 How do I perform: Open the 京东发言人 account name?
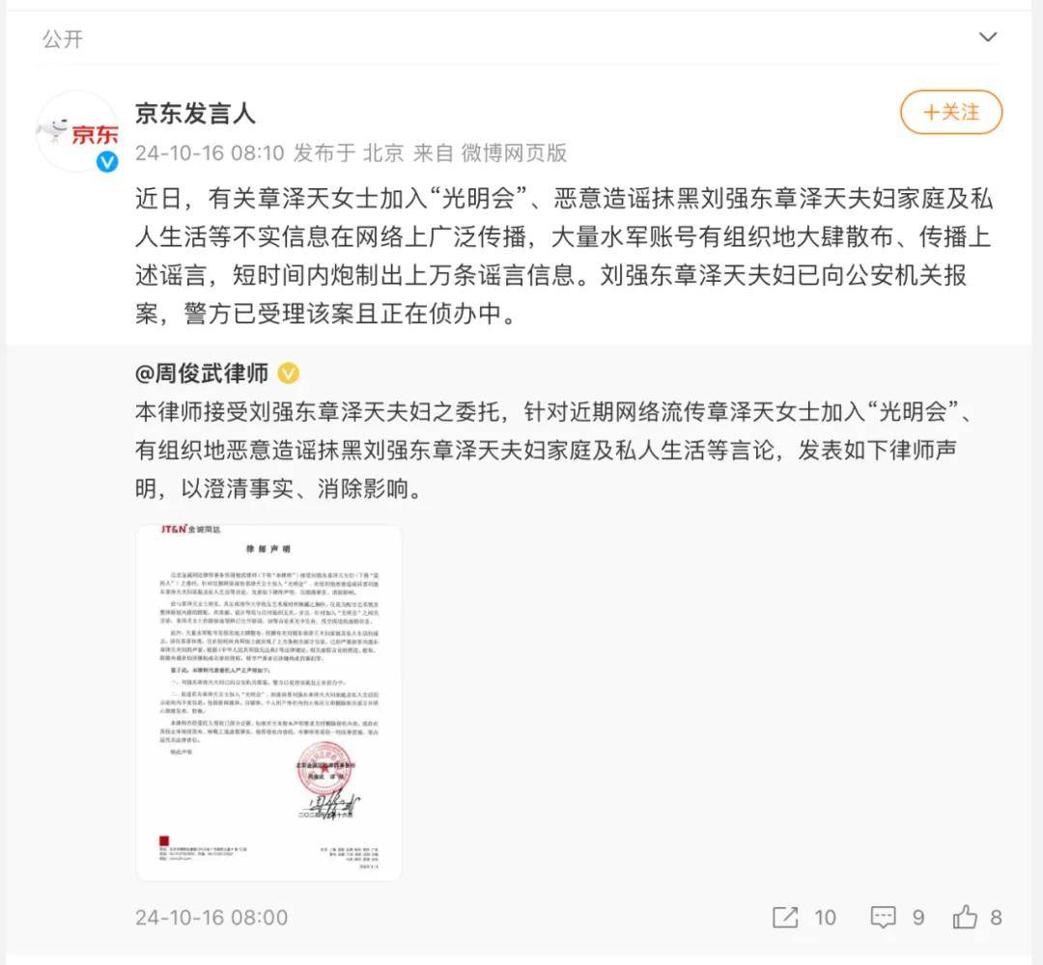pyautogui.click(x=195, y=113)
